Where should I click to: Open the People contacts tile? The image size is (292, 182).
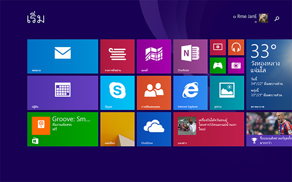(x=154, y=93)
